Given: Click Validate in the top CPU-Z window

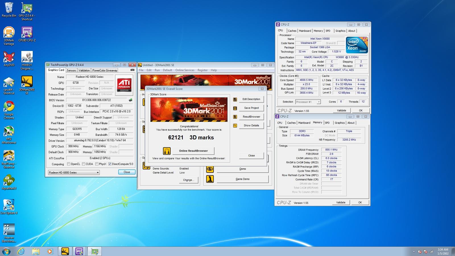Looking at the screenshot, I should point(342,110).
